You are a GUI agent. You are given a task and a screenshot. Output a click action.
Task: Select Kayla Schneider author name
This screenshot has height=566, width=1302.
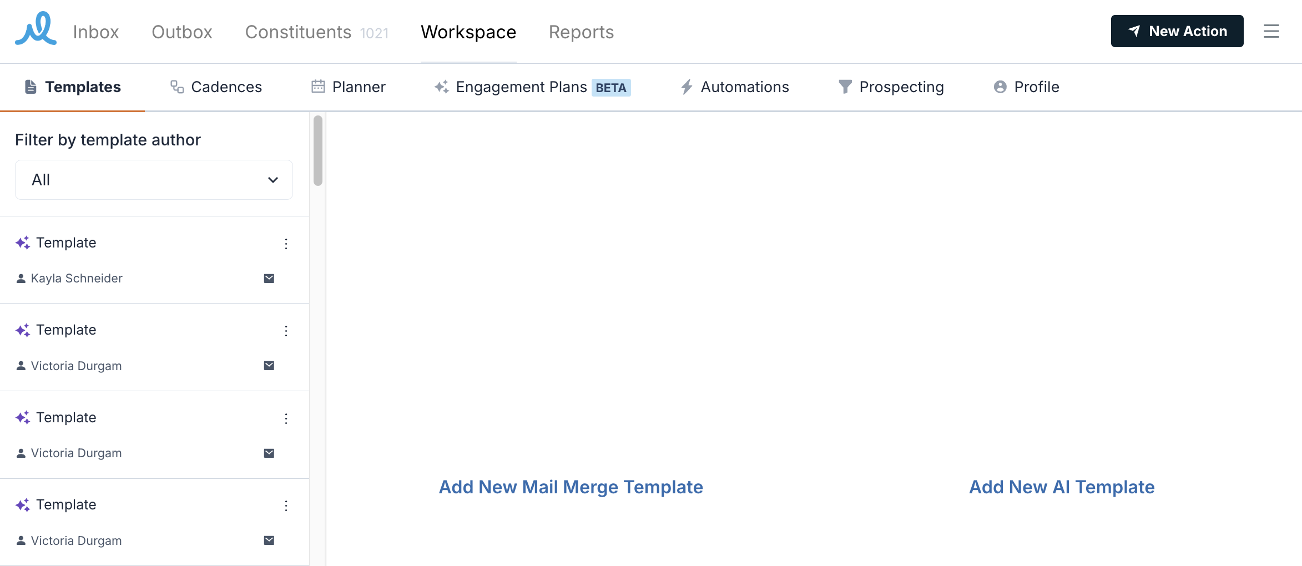point(77,279)
